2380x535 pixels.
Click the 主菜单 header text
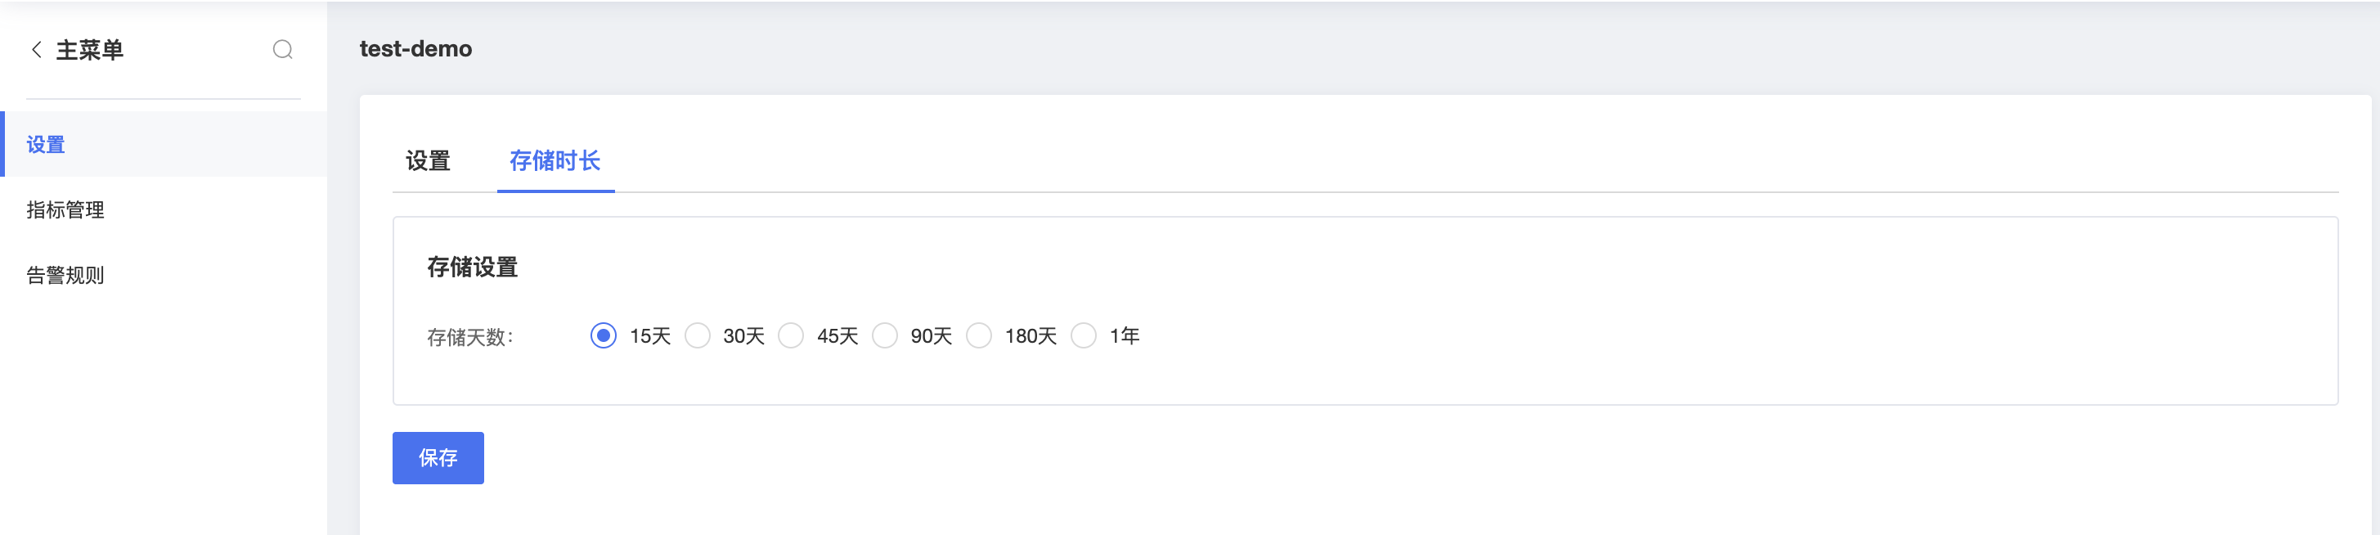90,50
